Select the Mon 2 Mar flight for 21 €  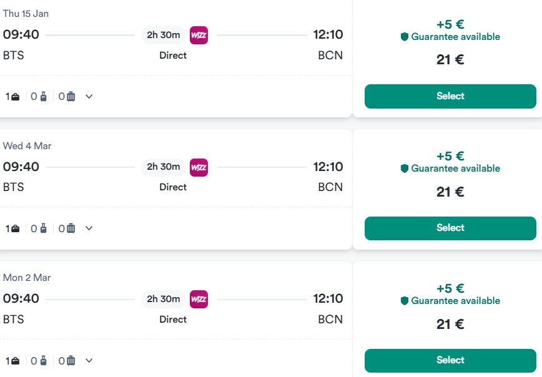click(x=450, y=360)
